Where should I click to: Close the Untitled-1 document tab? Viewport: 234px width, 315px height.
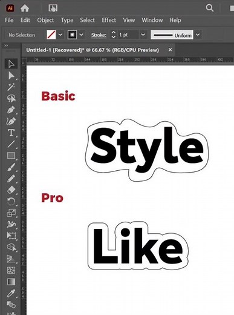point(170,50)
